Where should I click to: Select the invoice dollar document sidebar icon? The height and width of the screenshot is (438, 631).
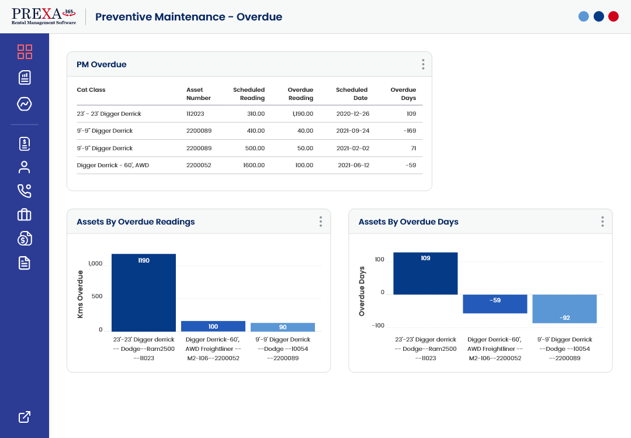point(25,144)
